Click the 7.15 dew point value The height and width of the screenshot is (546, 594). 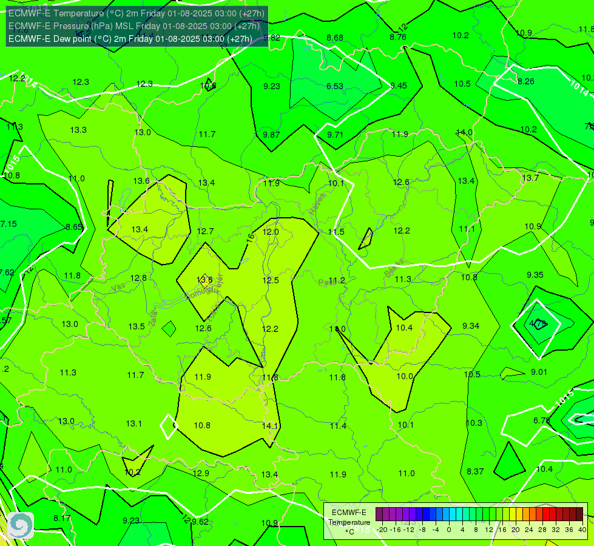point(8,224)
